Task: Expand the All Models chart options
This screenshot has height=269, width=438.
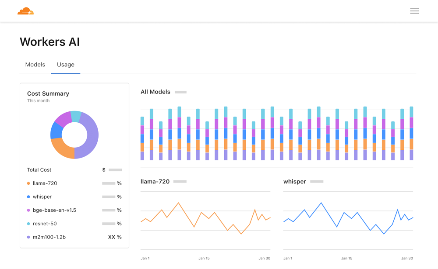Action: point(180,92)
